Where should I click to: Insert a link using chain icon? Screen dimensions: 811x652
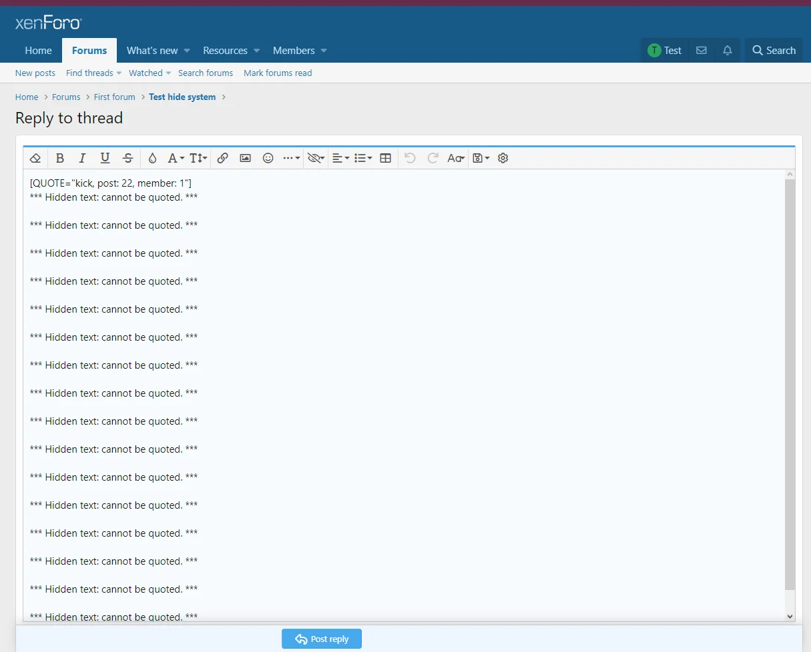[223, 158]
